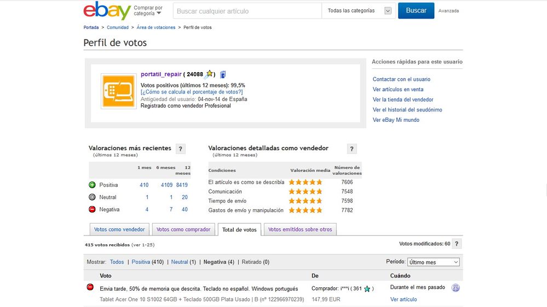Switch to the Votos emitidos sobre otros tab
The image size is (547, 307).
[x=300, y=229]
